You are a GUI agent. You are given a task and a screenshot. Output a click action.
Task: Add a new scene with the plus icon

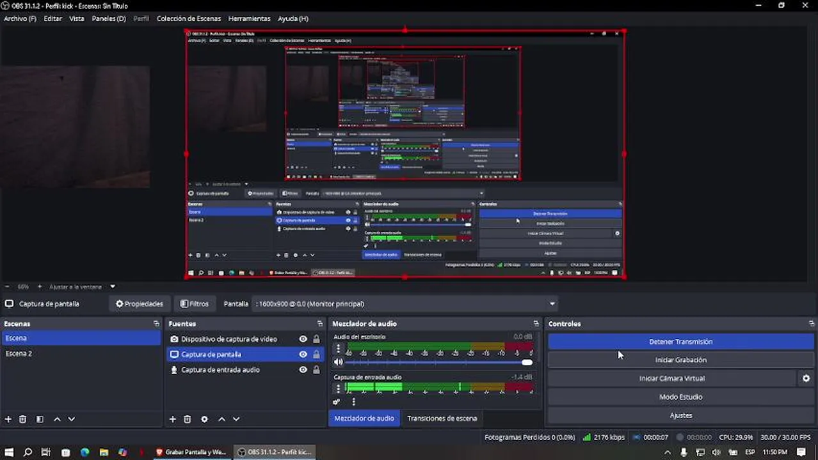coord(8,419)
